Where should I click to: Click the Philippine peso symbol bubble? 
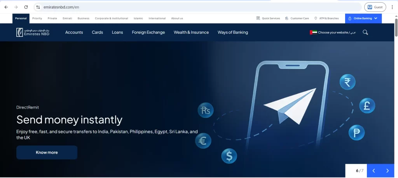tap(356, 133)
